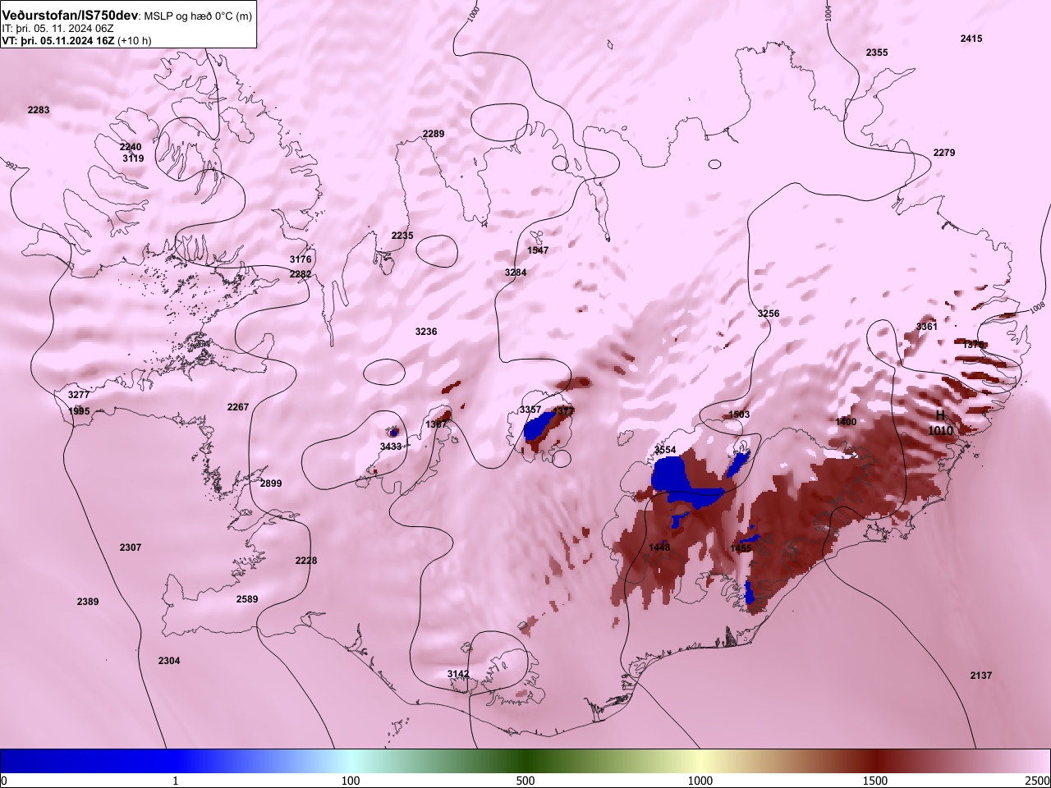Click the 992 isobar contour label
This screenshot has width=1051, height=788.
pos(11,165)
